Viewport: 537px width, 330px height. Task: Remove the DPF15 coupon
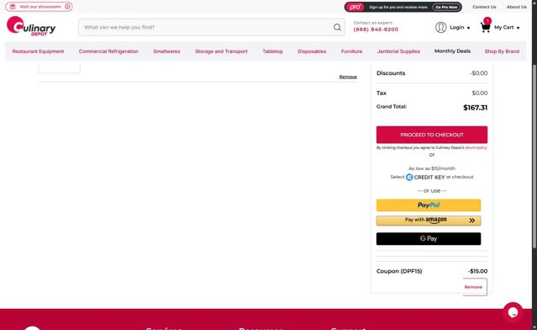[x=473, y=287]
